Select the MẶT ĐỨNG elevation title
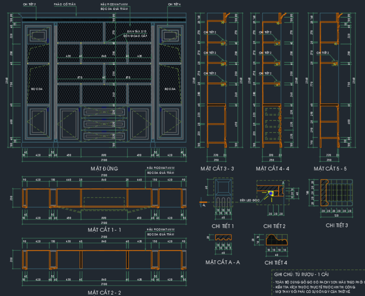Image resolution: width=365 pixels, height=296 pixels. click(x=104, y=168)
